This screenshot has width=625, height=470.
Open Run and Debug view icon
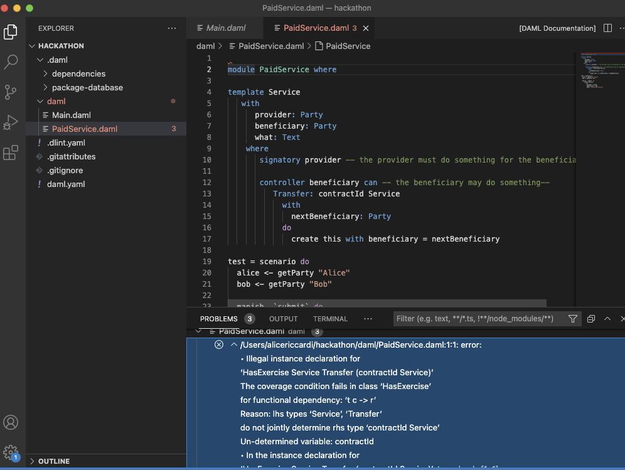tap(11, 122)
